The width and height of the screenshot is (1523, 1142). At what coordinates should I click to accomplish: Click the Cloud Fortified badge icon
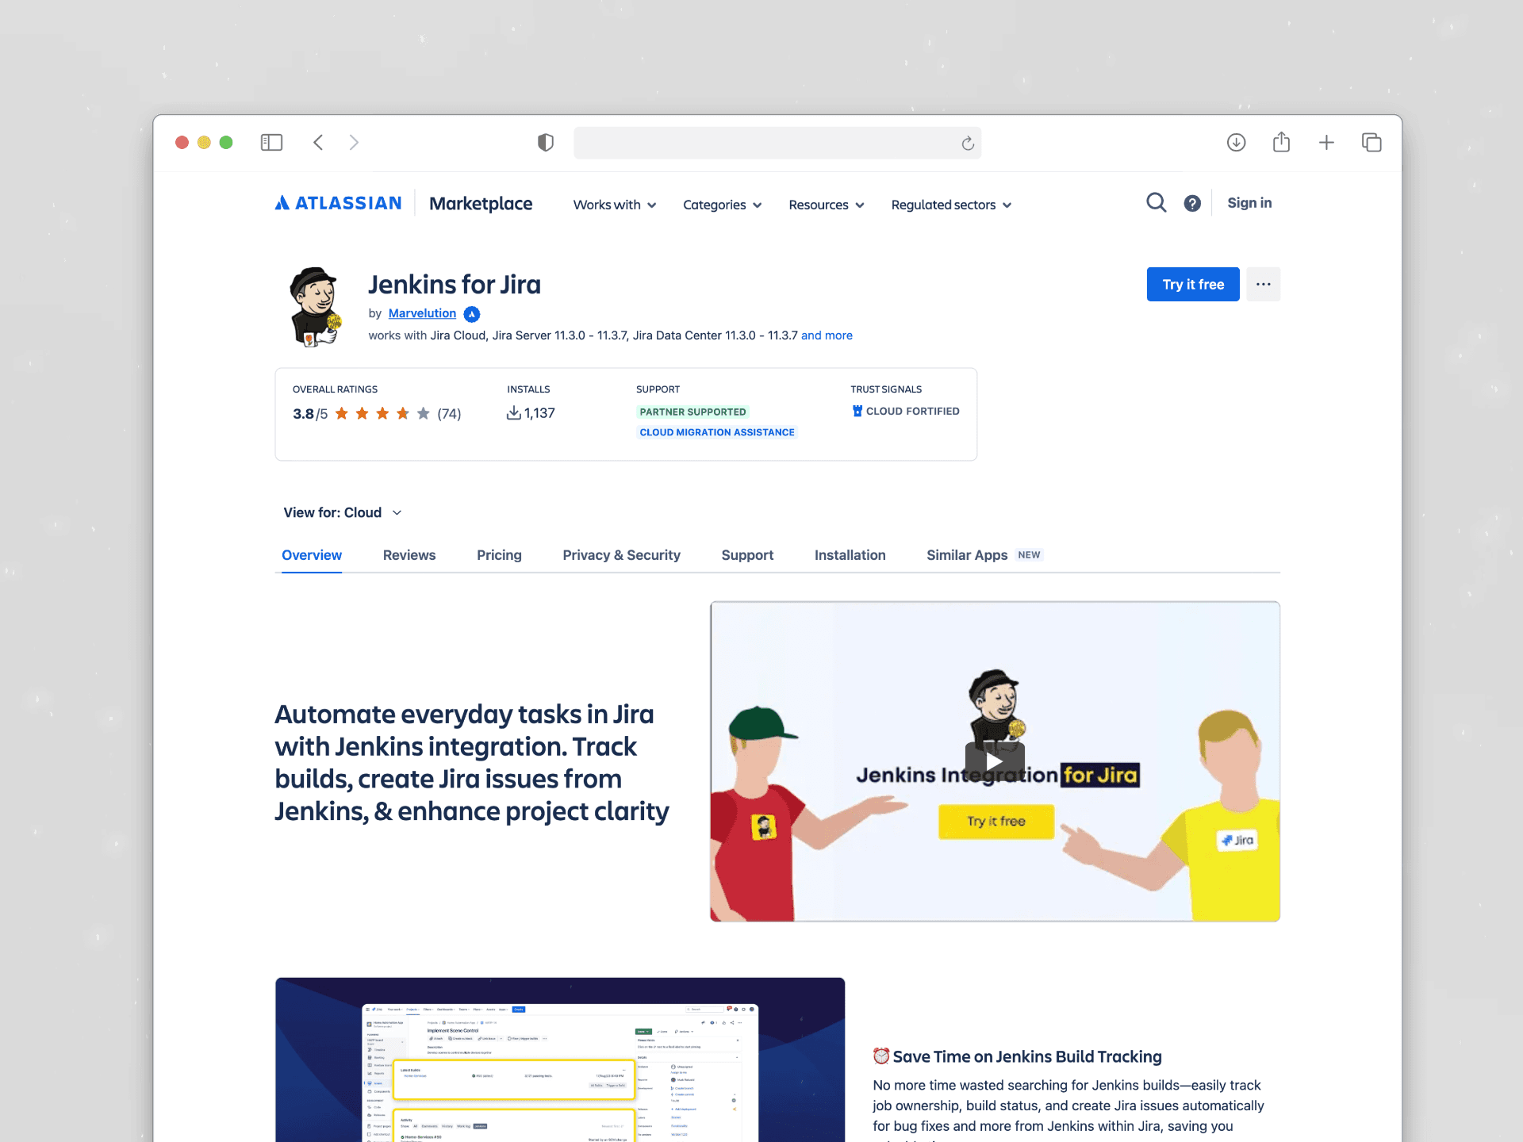pos(857,411)
